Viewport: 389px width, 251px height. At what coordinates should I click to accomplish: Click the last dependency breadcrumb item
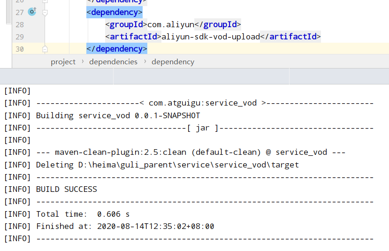tap(173, 62)
